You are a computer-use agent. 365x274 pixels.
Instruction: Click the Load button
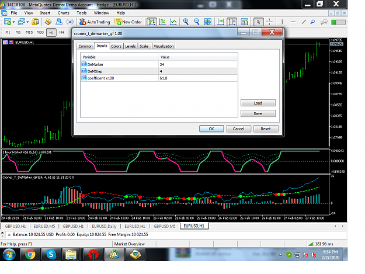pos(258,103)
